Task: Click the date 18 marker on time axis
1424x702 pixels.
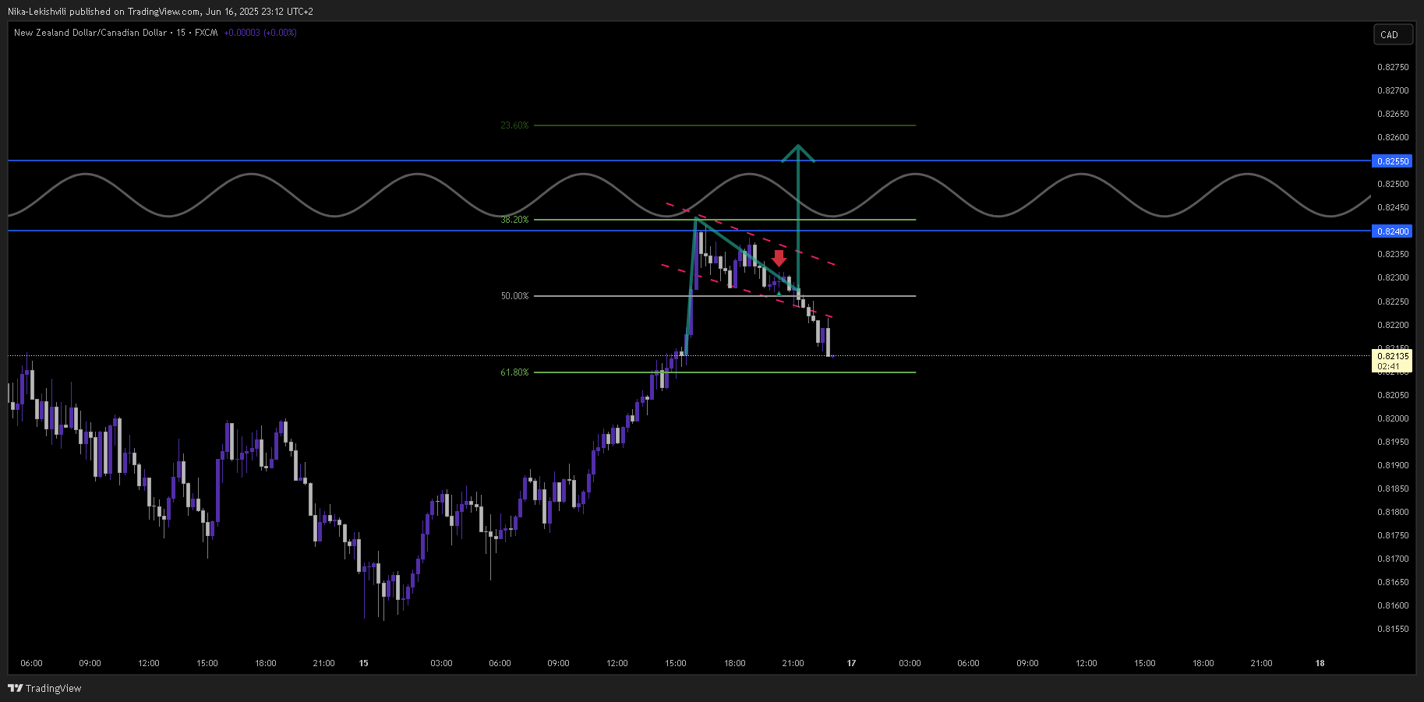Action: (1320, 663)
